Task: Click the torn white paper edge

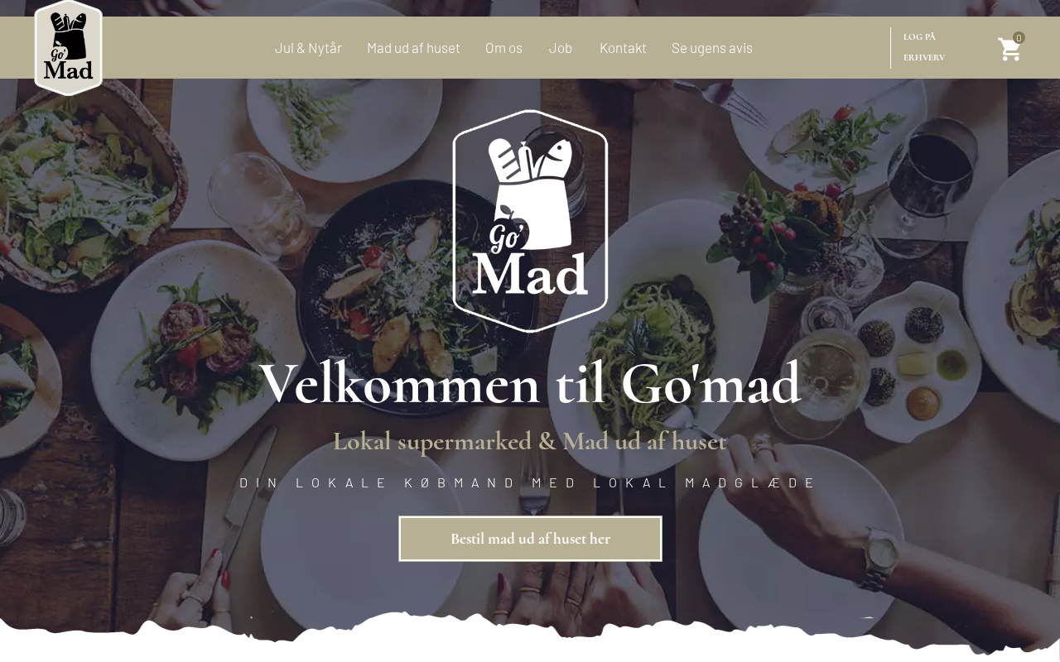Action: pyautogui.click(x=530, y=636)
